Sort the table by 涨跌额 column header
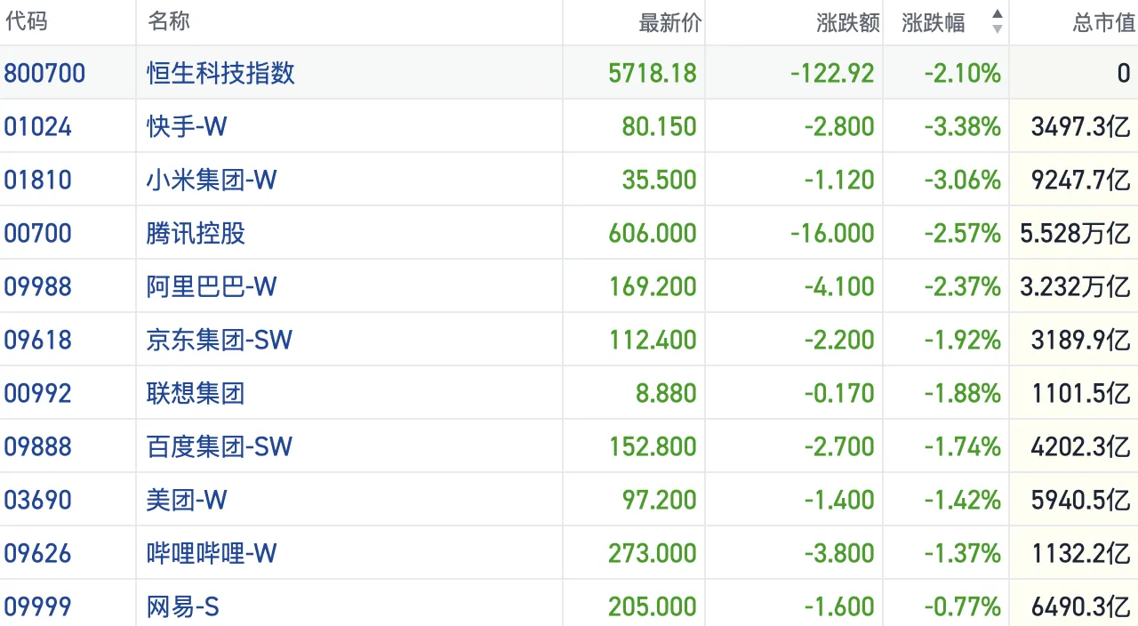Screen dimensions: 1138x626 [847, 23]
